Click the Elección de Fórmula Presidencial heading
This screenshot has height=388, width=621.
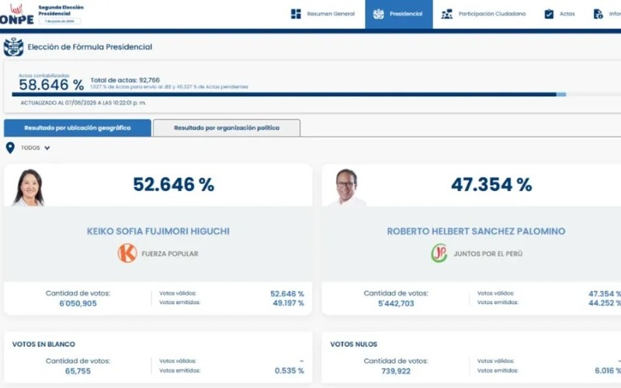tap(89, 47)
